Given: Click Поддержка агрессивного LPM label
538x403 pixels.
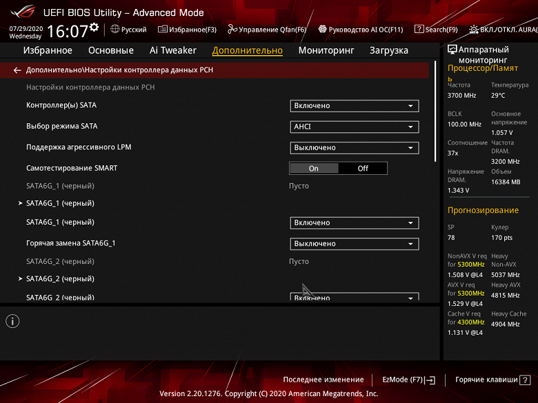Looking at the screenshot, I should (x=79, y=147).
